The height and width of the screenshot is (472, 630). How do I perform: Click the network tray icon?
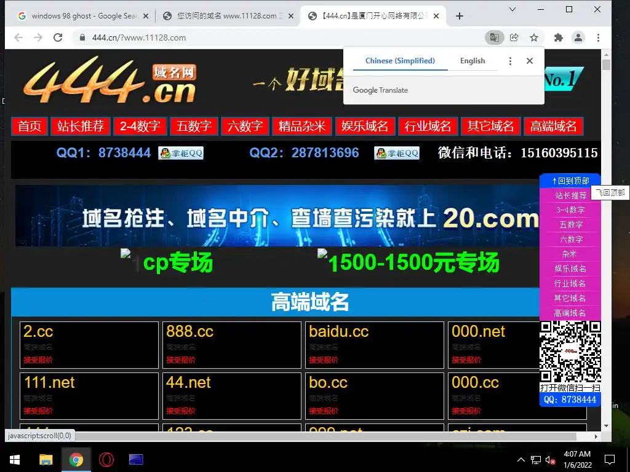536,460
